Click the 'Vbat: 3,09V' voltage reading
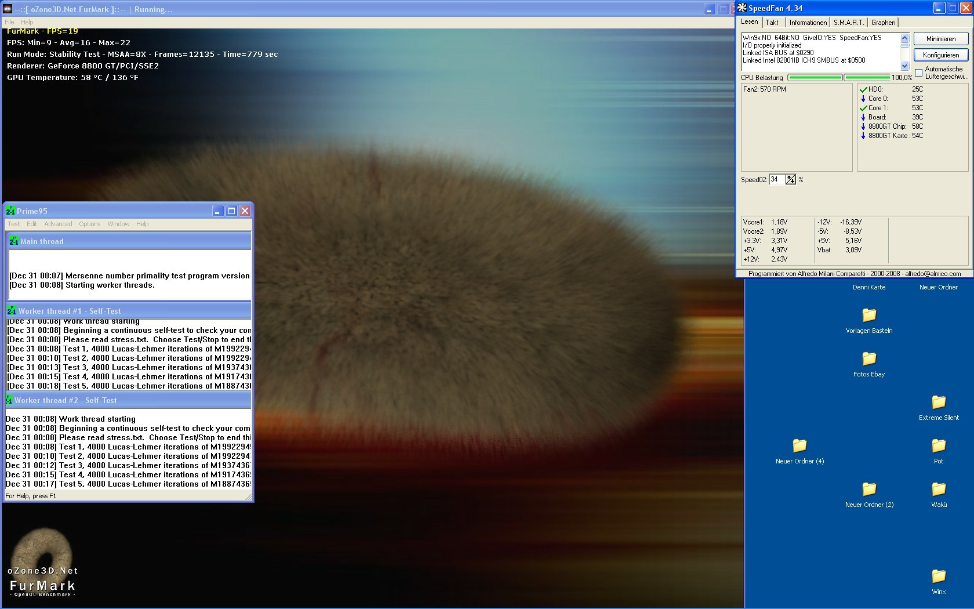Image resolution: width=974 pixels, height=609 pixels. pyautogui.click(x=839, y=250)
